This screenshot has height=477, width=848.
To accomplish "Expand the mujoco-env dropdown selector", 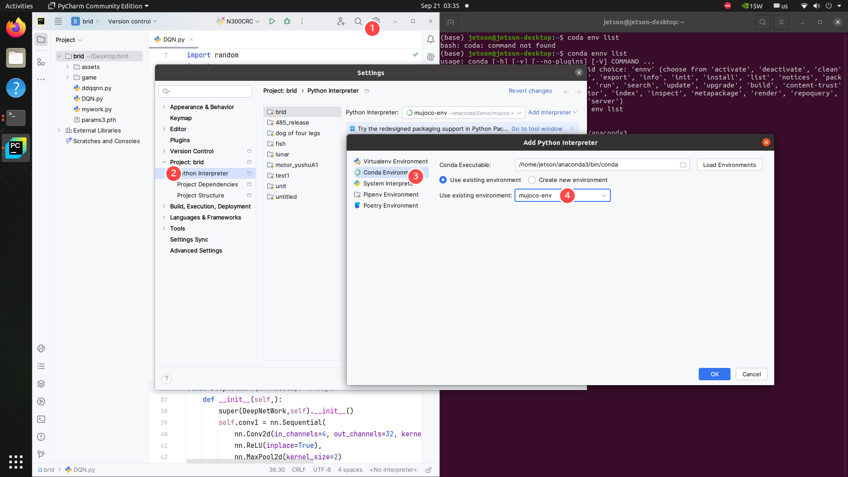I will click(605, 195).
